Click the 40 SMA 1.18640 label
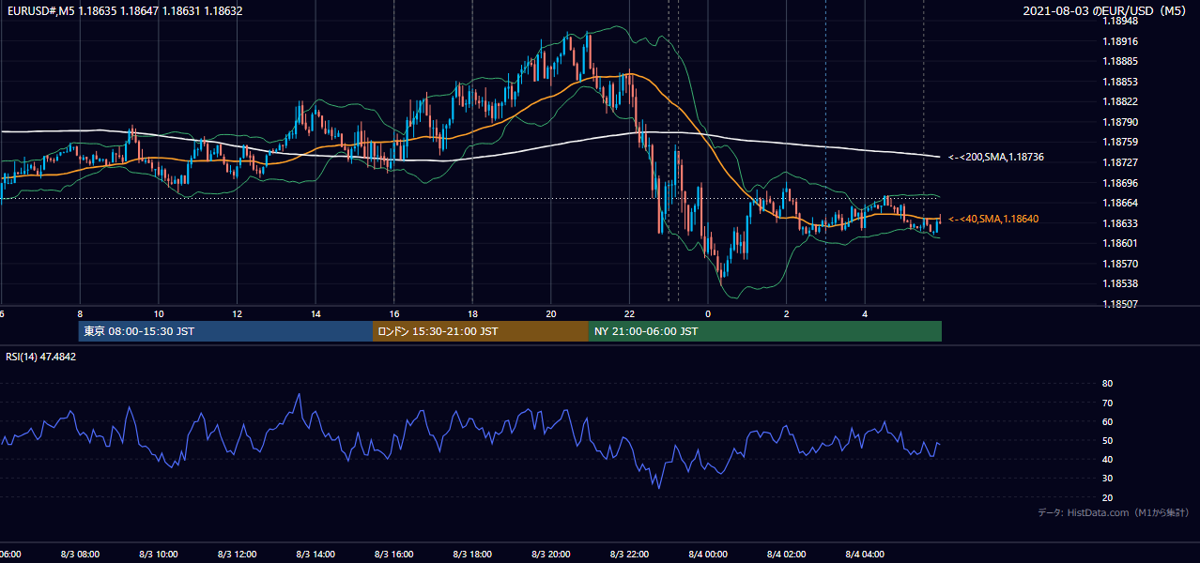1200x563 pixels. tap(993, 219)
